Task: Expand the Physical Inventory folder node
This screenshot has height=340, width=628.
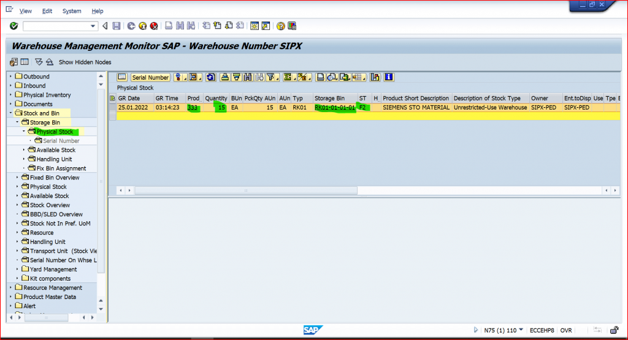Action: 11,95
